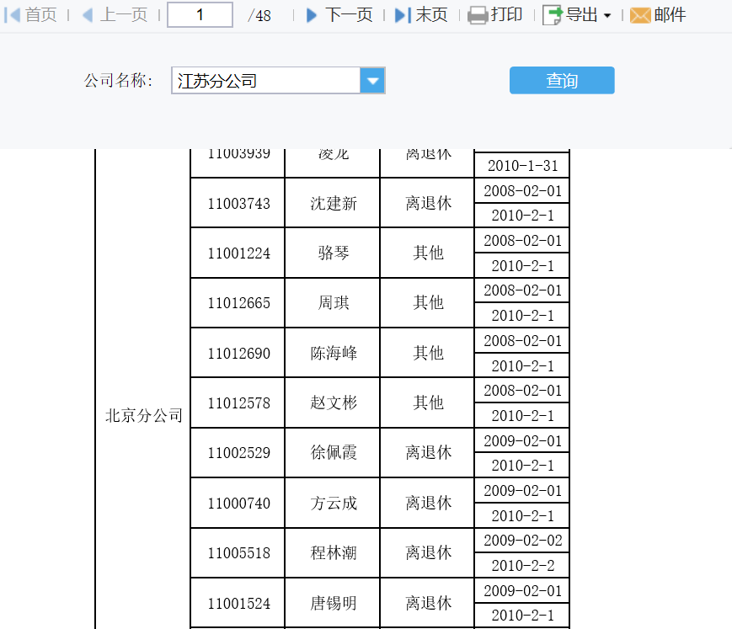Select the 北京分公司 cell
This screenshot has height=629, width=732.
pyautogui.click(x=143, y=415)
